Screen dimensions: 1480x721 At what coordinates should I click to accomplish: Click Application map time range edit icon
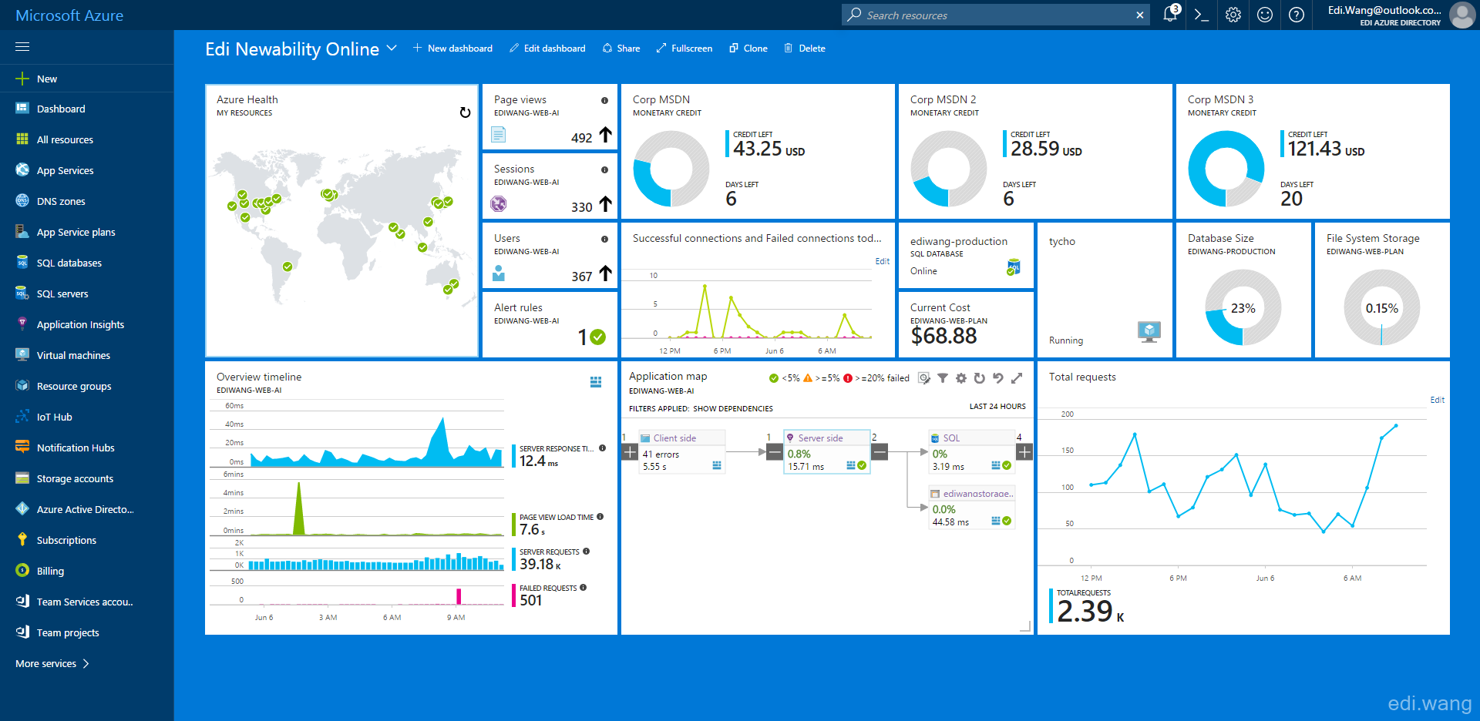point(924,378)
